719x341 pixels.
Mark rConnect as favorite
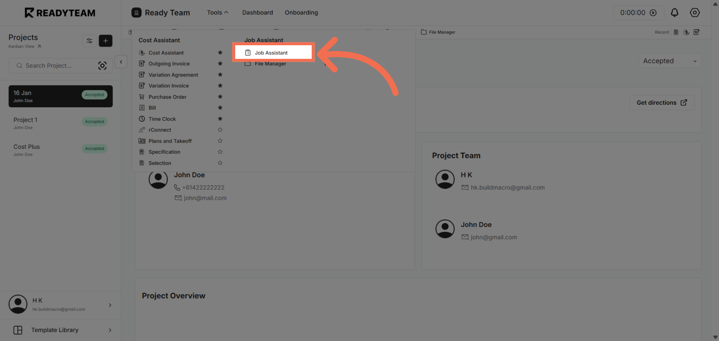pyautogui.click(x=220, y=130)
